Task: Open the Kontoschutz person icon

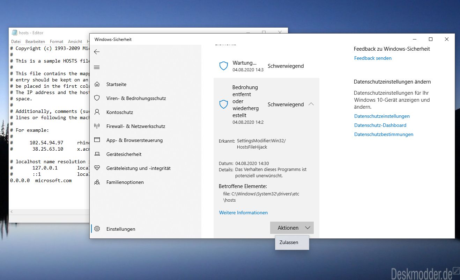Action: pos(97,112)
